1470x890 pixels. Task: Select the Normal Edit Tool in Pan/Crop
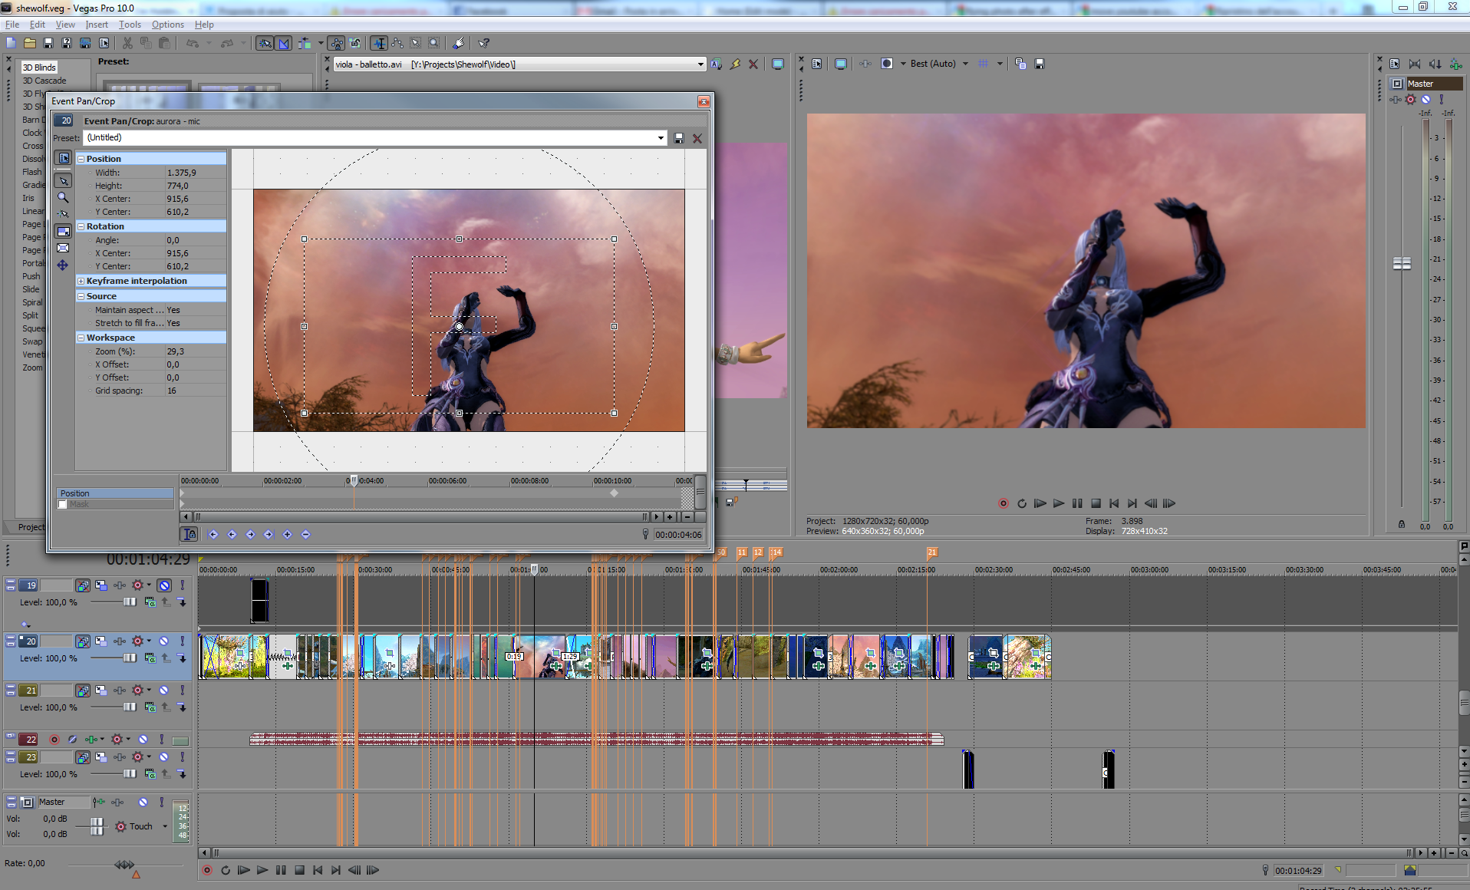point(64,181)
